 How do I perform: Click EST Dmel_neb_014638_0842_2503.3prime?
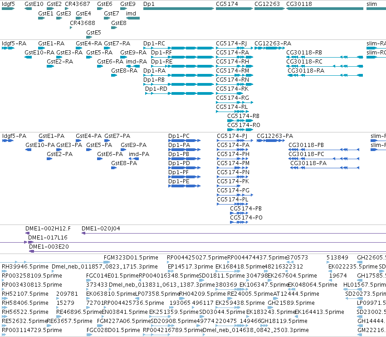click(256, 330)
